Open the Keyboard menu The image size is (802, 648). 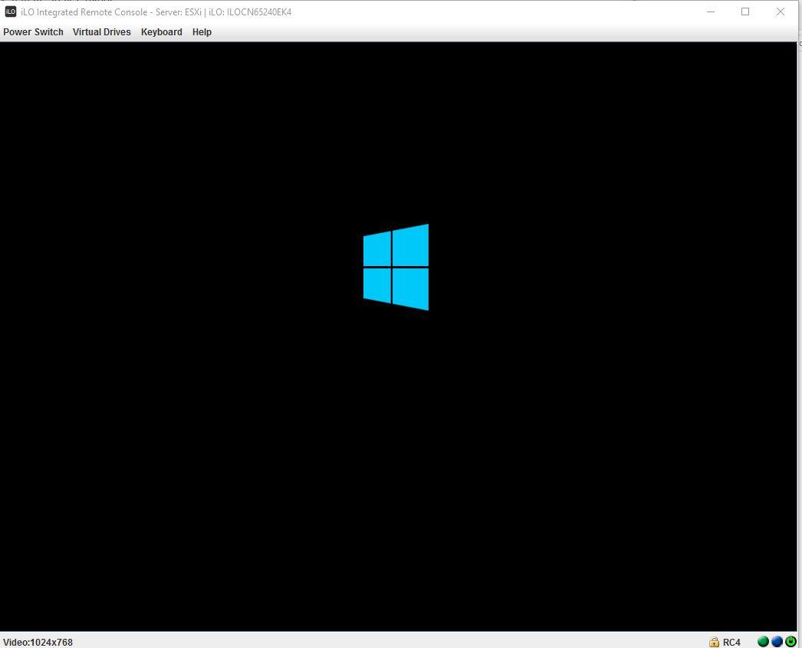tap(162, 31)
